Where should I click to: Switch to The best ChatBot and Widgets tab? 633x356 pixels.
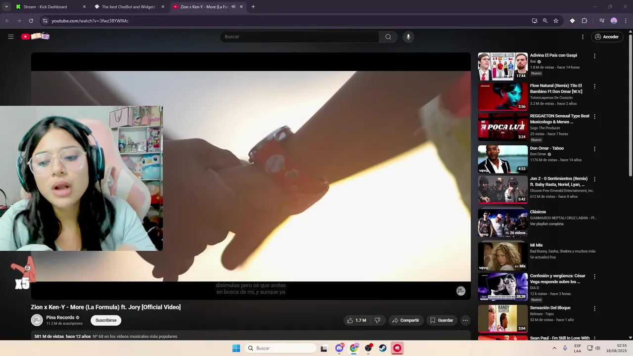coord(129,7)
